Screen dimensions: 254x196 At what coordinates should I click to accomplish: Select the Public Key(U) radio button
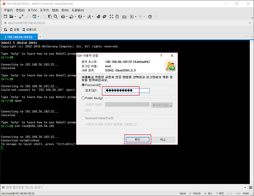(x=83, y=98)
